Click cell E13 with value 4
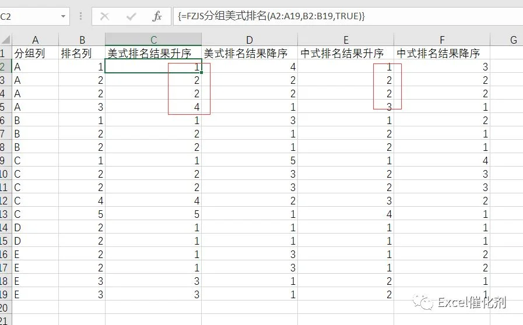 pyautogui.click(x=346, y=214)
